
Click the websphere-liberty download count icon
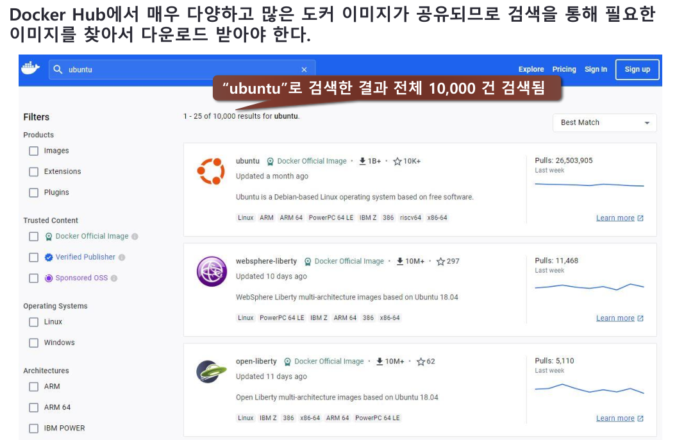click(x=400, y=261)
